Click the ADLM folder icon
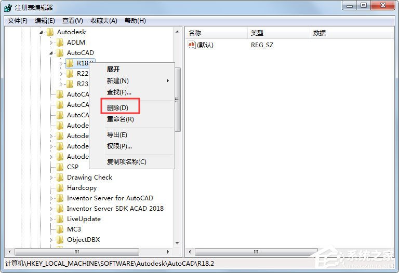The width and height of the screenshot is (399, 273). point(60,43)
